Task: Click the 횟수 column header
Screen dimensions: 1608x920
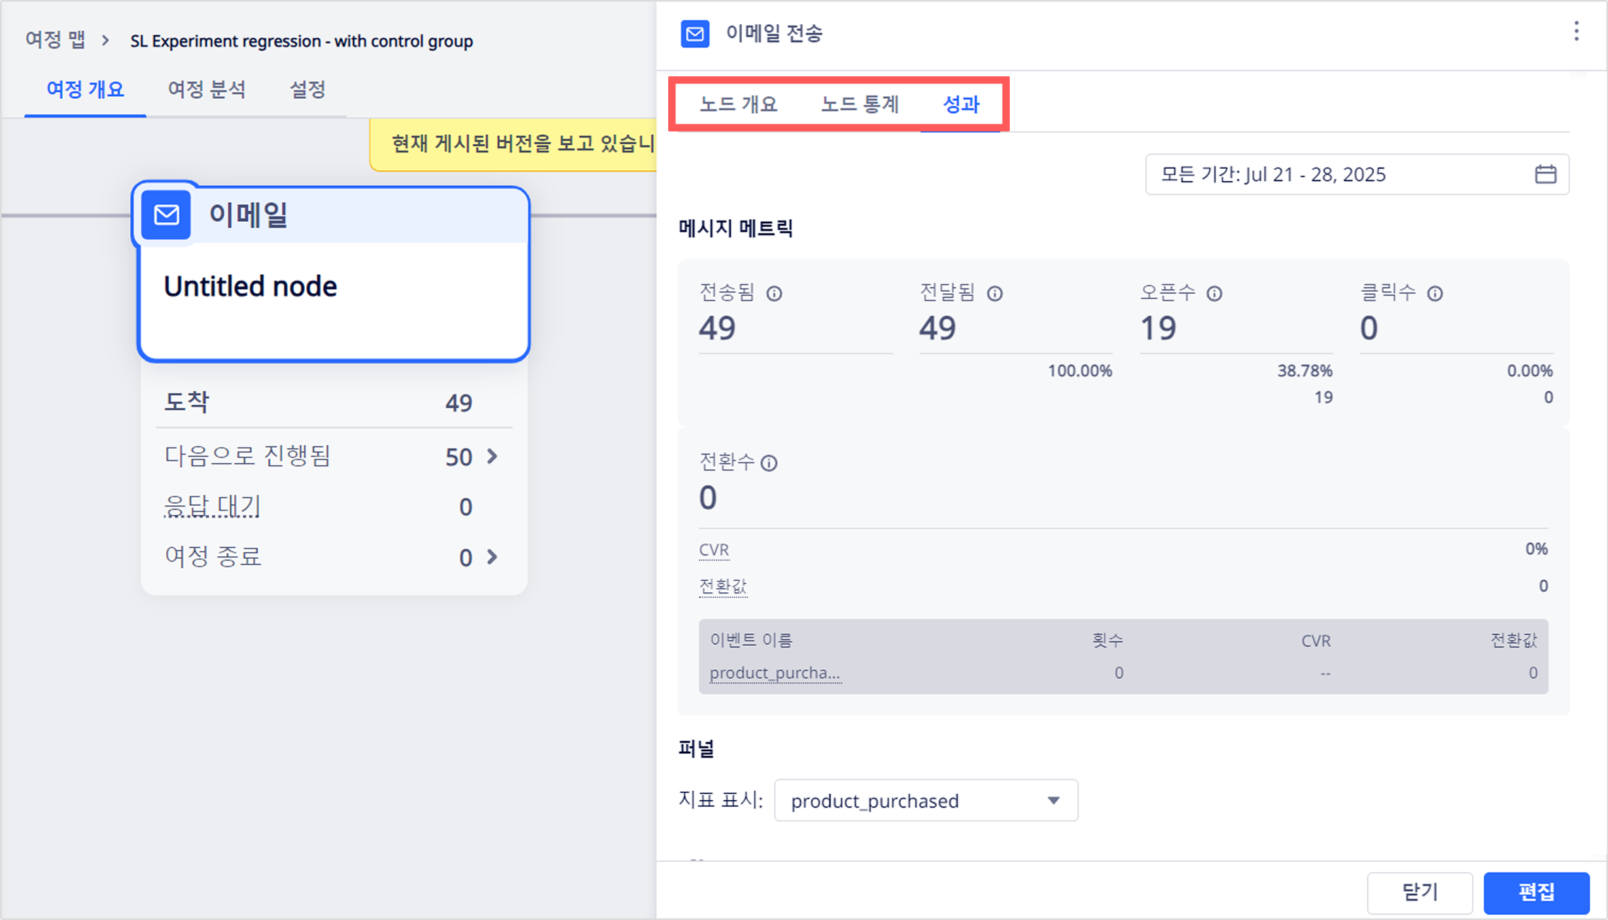Action: click(x=1107, y=640)
